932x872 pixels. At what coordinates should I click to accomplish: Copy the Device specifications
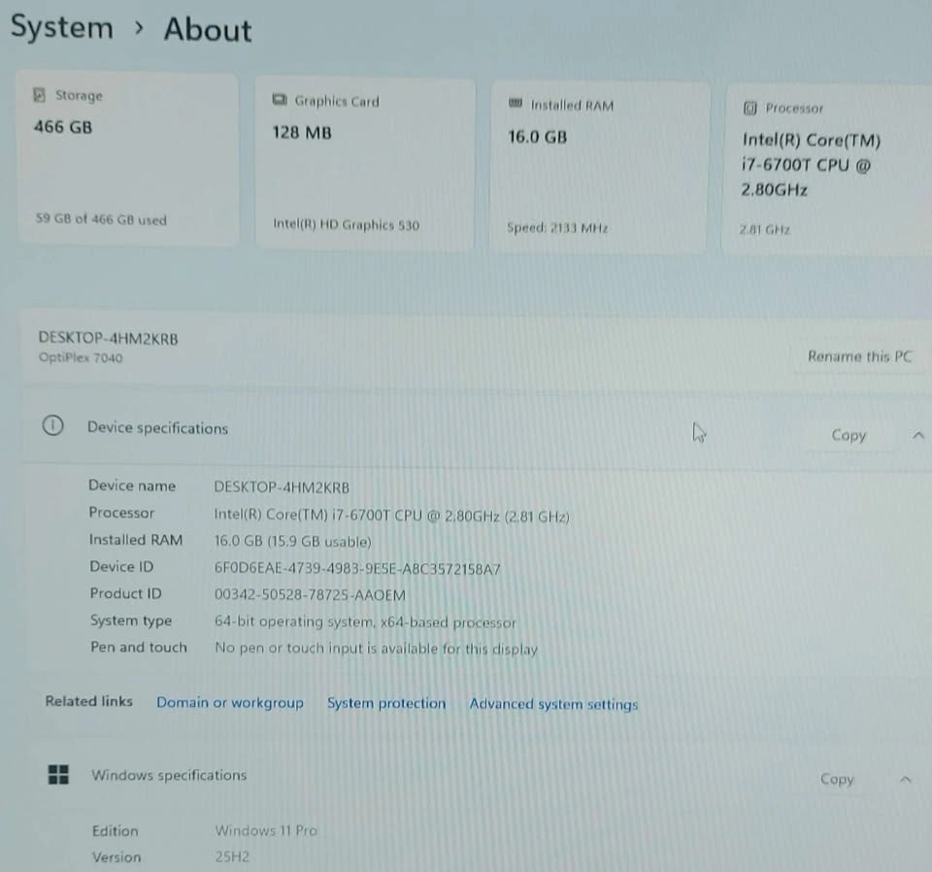849,435
